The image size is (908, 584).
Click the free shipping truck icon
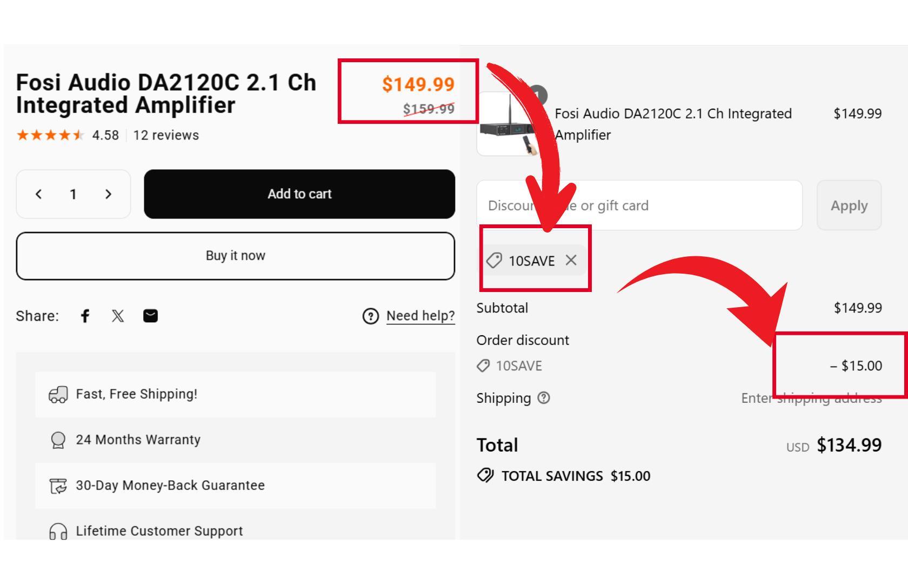(58, 395)
